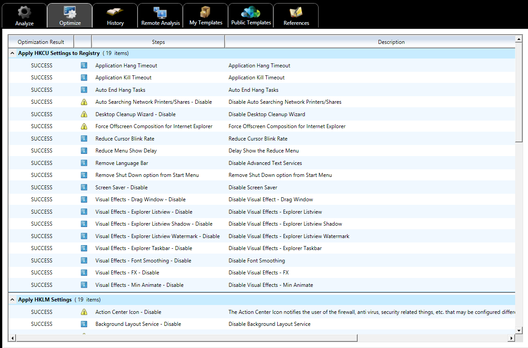Click Delay Show the Reduce Menu description

264,151
